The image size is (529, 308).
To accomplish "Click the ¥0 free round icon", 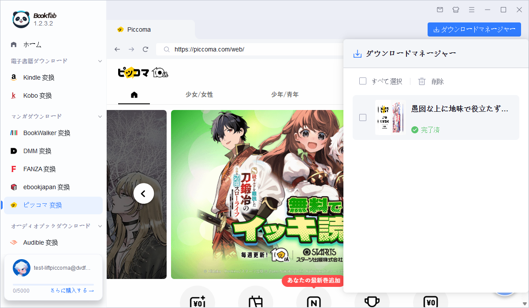I will (430, 300).
